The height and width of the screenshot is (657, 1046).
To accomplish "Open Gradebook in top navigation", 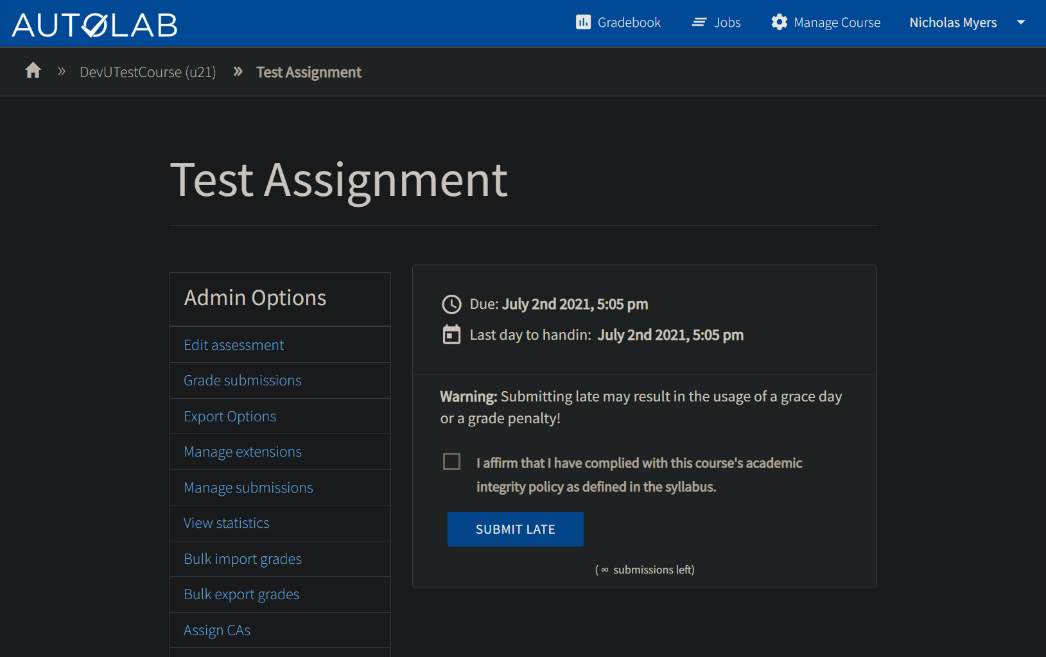I will (618, 22).
